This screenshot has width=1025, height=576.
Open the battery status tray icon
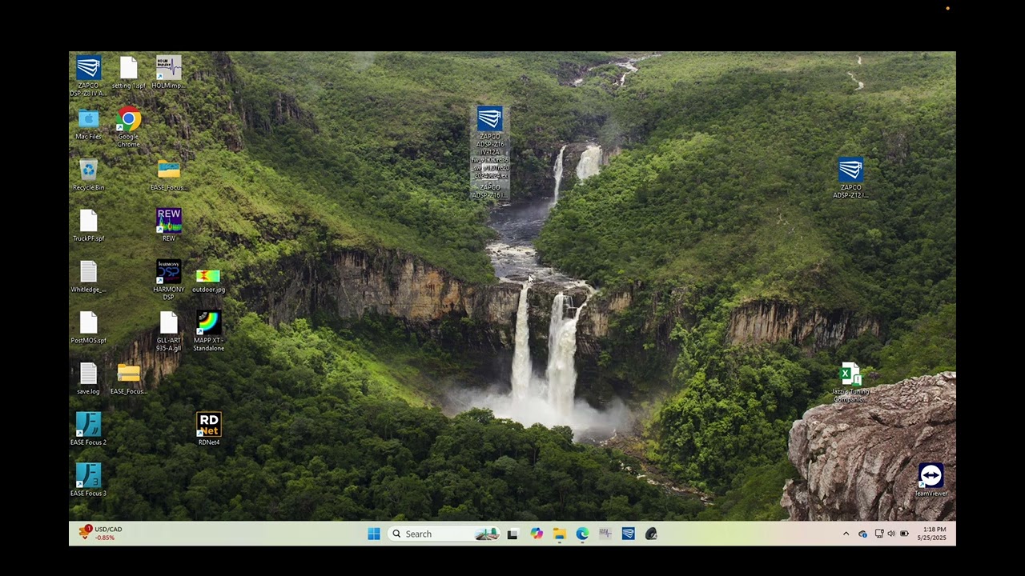(904, 534)
